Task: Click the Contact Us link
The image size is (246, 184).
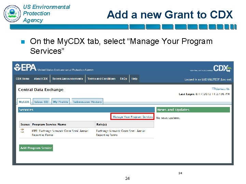Action: (222, 89)
